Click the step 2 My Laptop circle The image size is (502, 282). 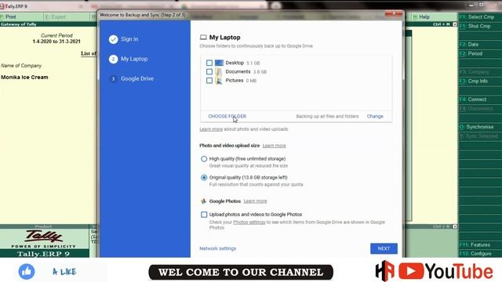click(x=113, y=60)
